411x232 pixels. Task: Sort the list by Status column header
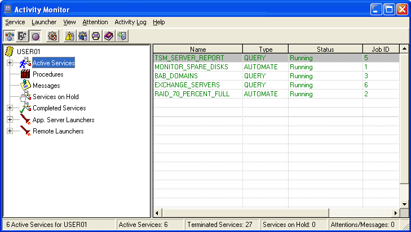325,49
